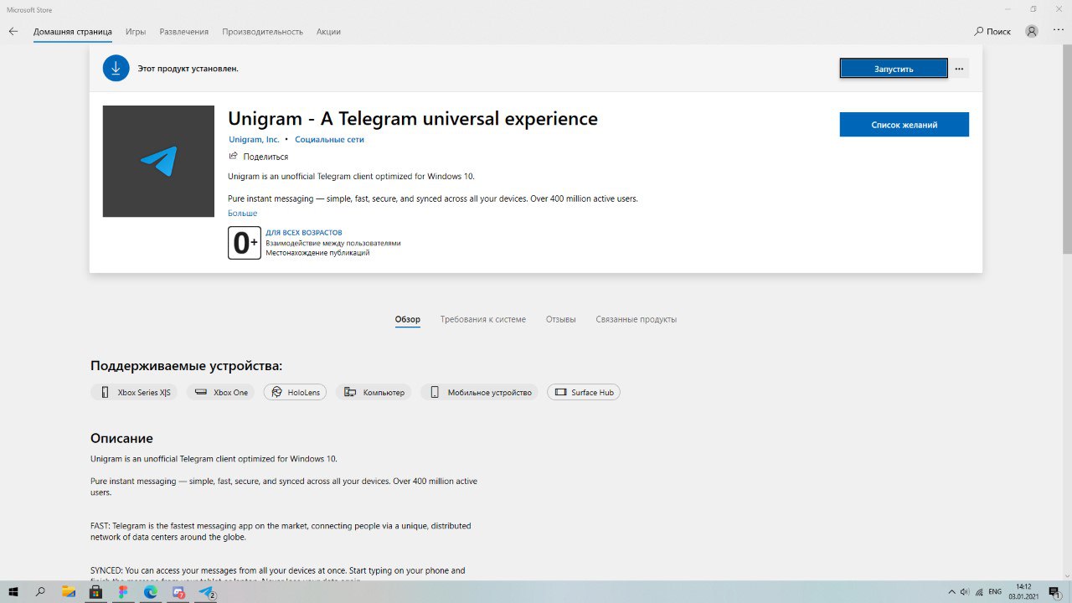Open the Unigram, Inc. publisher link
Screen dimensions: 1072x603
pyautogui.click(x=254, y=140)
